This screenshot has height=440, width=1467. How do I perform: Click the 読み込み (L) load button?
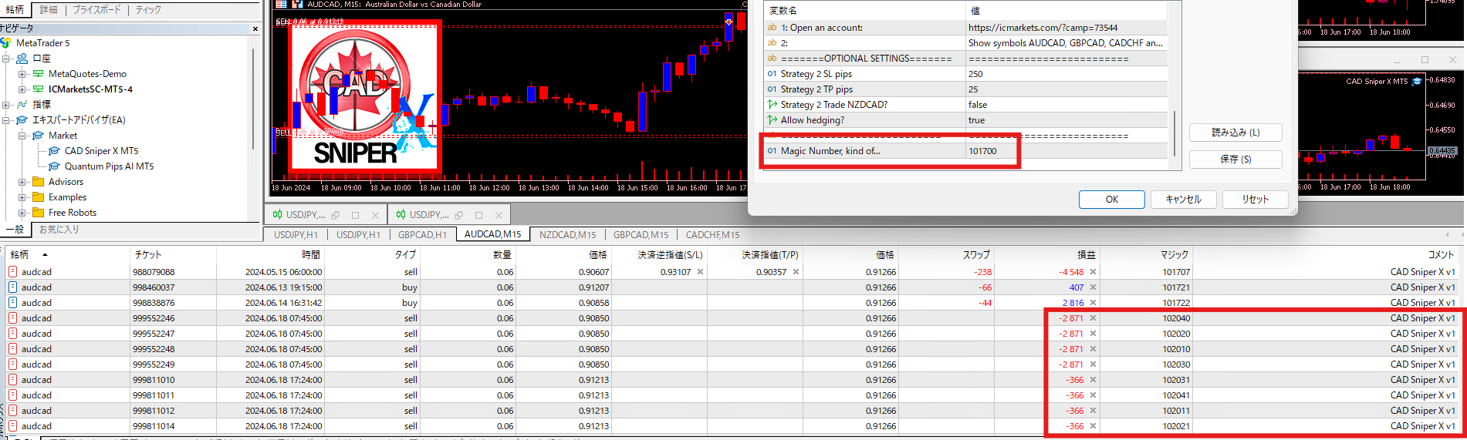1235,133
